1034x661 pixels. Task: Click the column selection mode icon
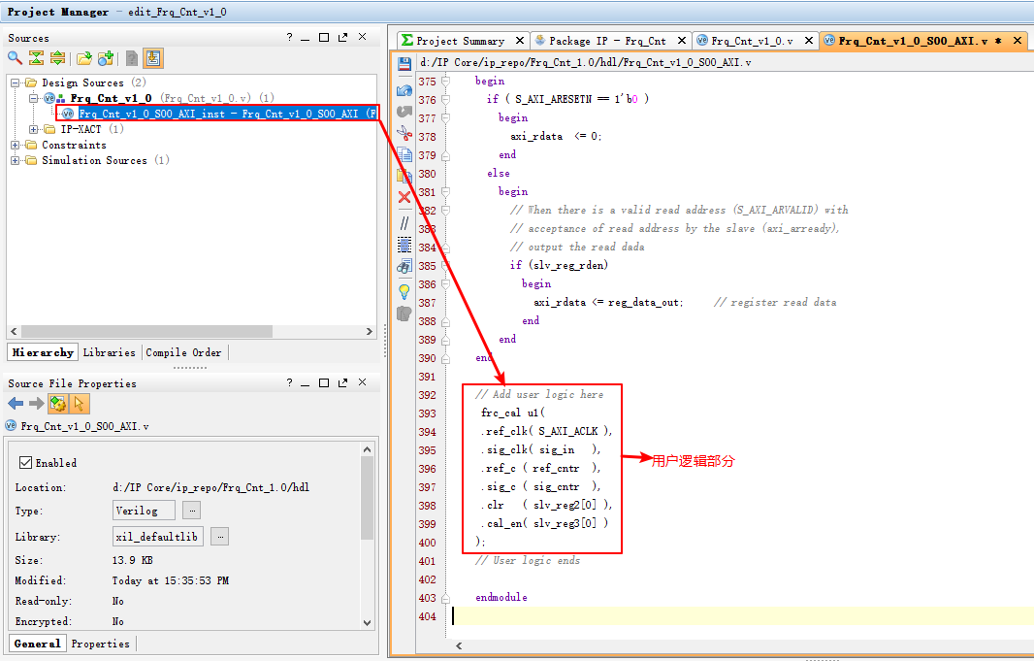tap(404, 245)
